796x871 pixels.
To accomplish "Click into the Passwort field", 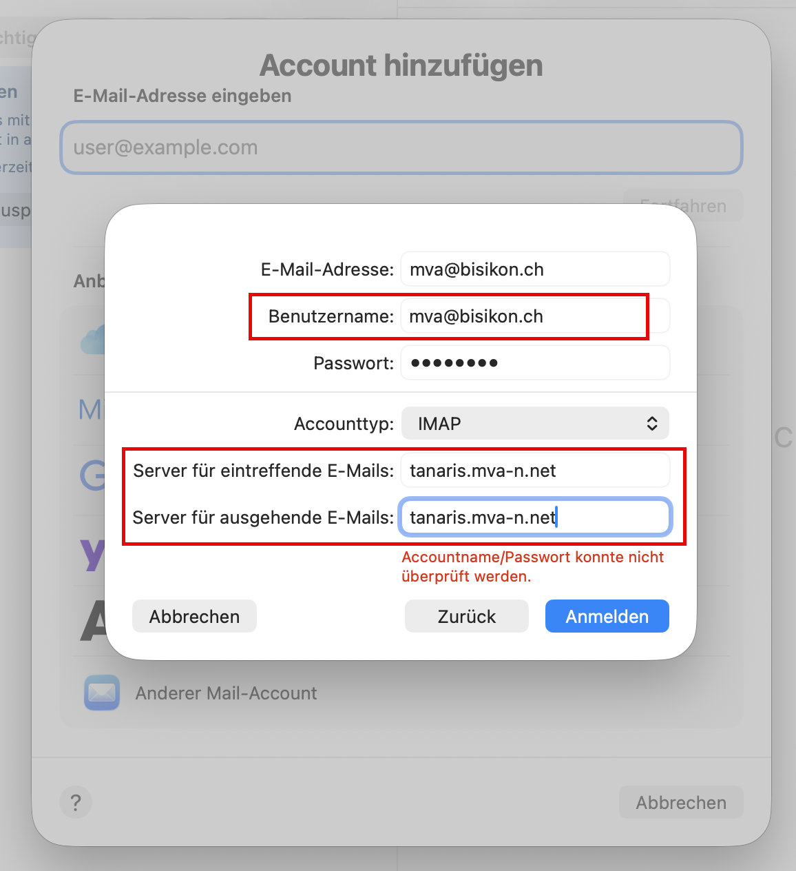I will tap(535, 362).
